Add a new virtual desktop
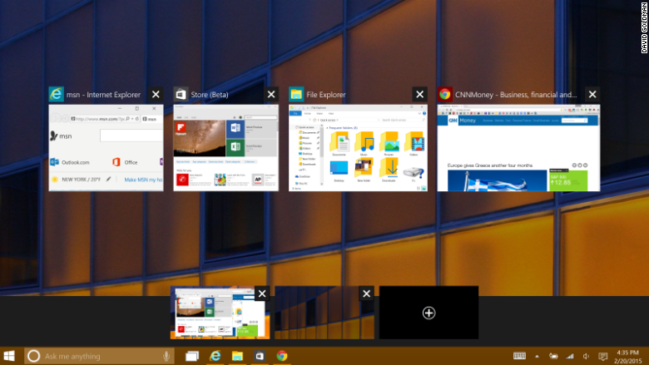649x365 pixels. tap(429, 313)
